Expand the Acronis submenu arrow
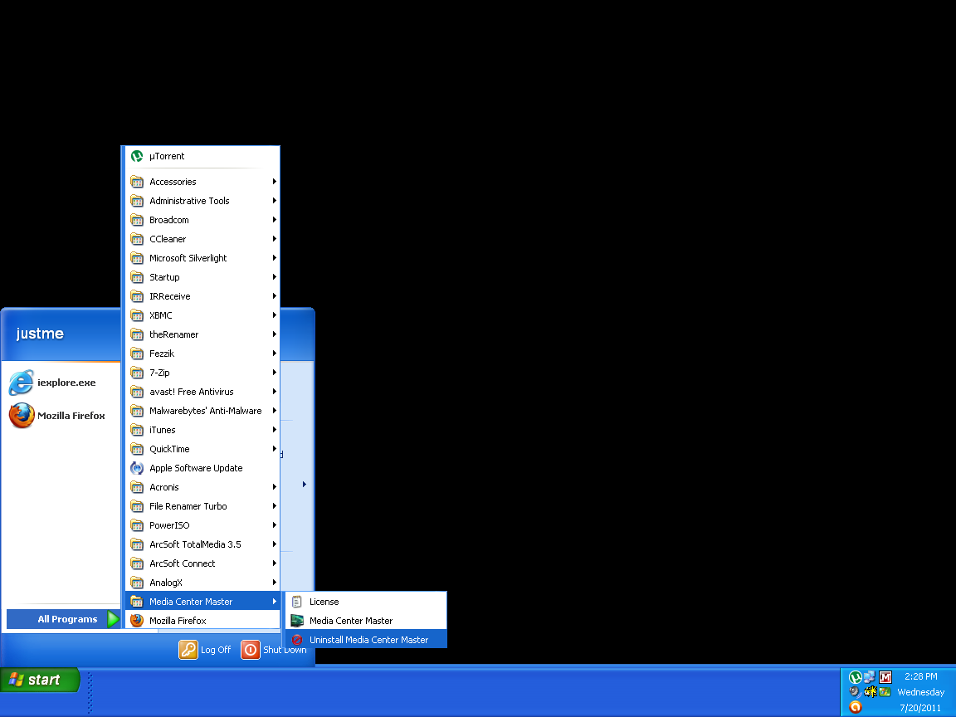Screen dimensions: 956x717 coord(275,487)
